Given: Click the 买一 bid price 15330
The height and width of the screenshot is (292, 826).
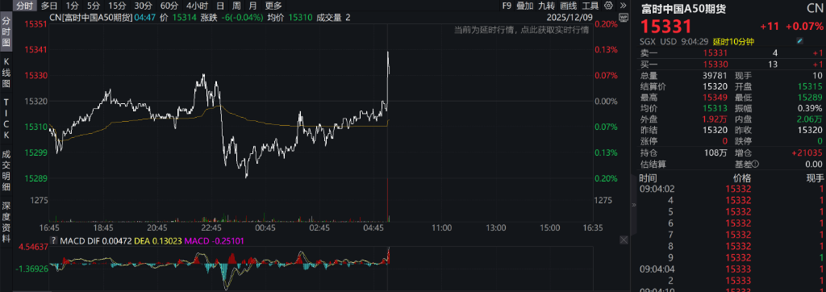Looking at the screenshot, I should (x=716, y=64).
